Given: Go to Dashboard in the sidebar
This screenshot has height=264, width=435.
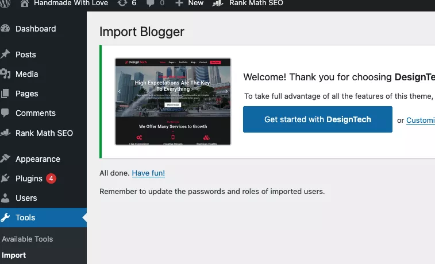Looking at the screenshot, I should (x=36, y=29).
